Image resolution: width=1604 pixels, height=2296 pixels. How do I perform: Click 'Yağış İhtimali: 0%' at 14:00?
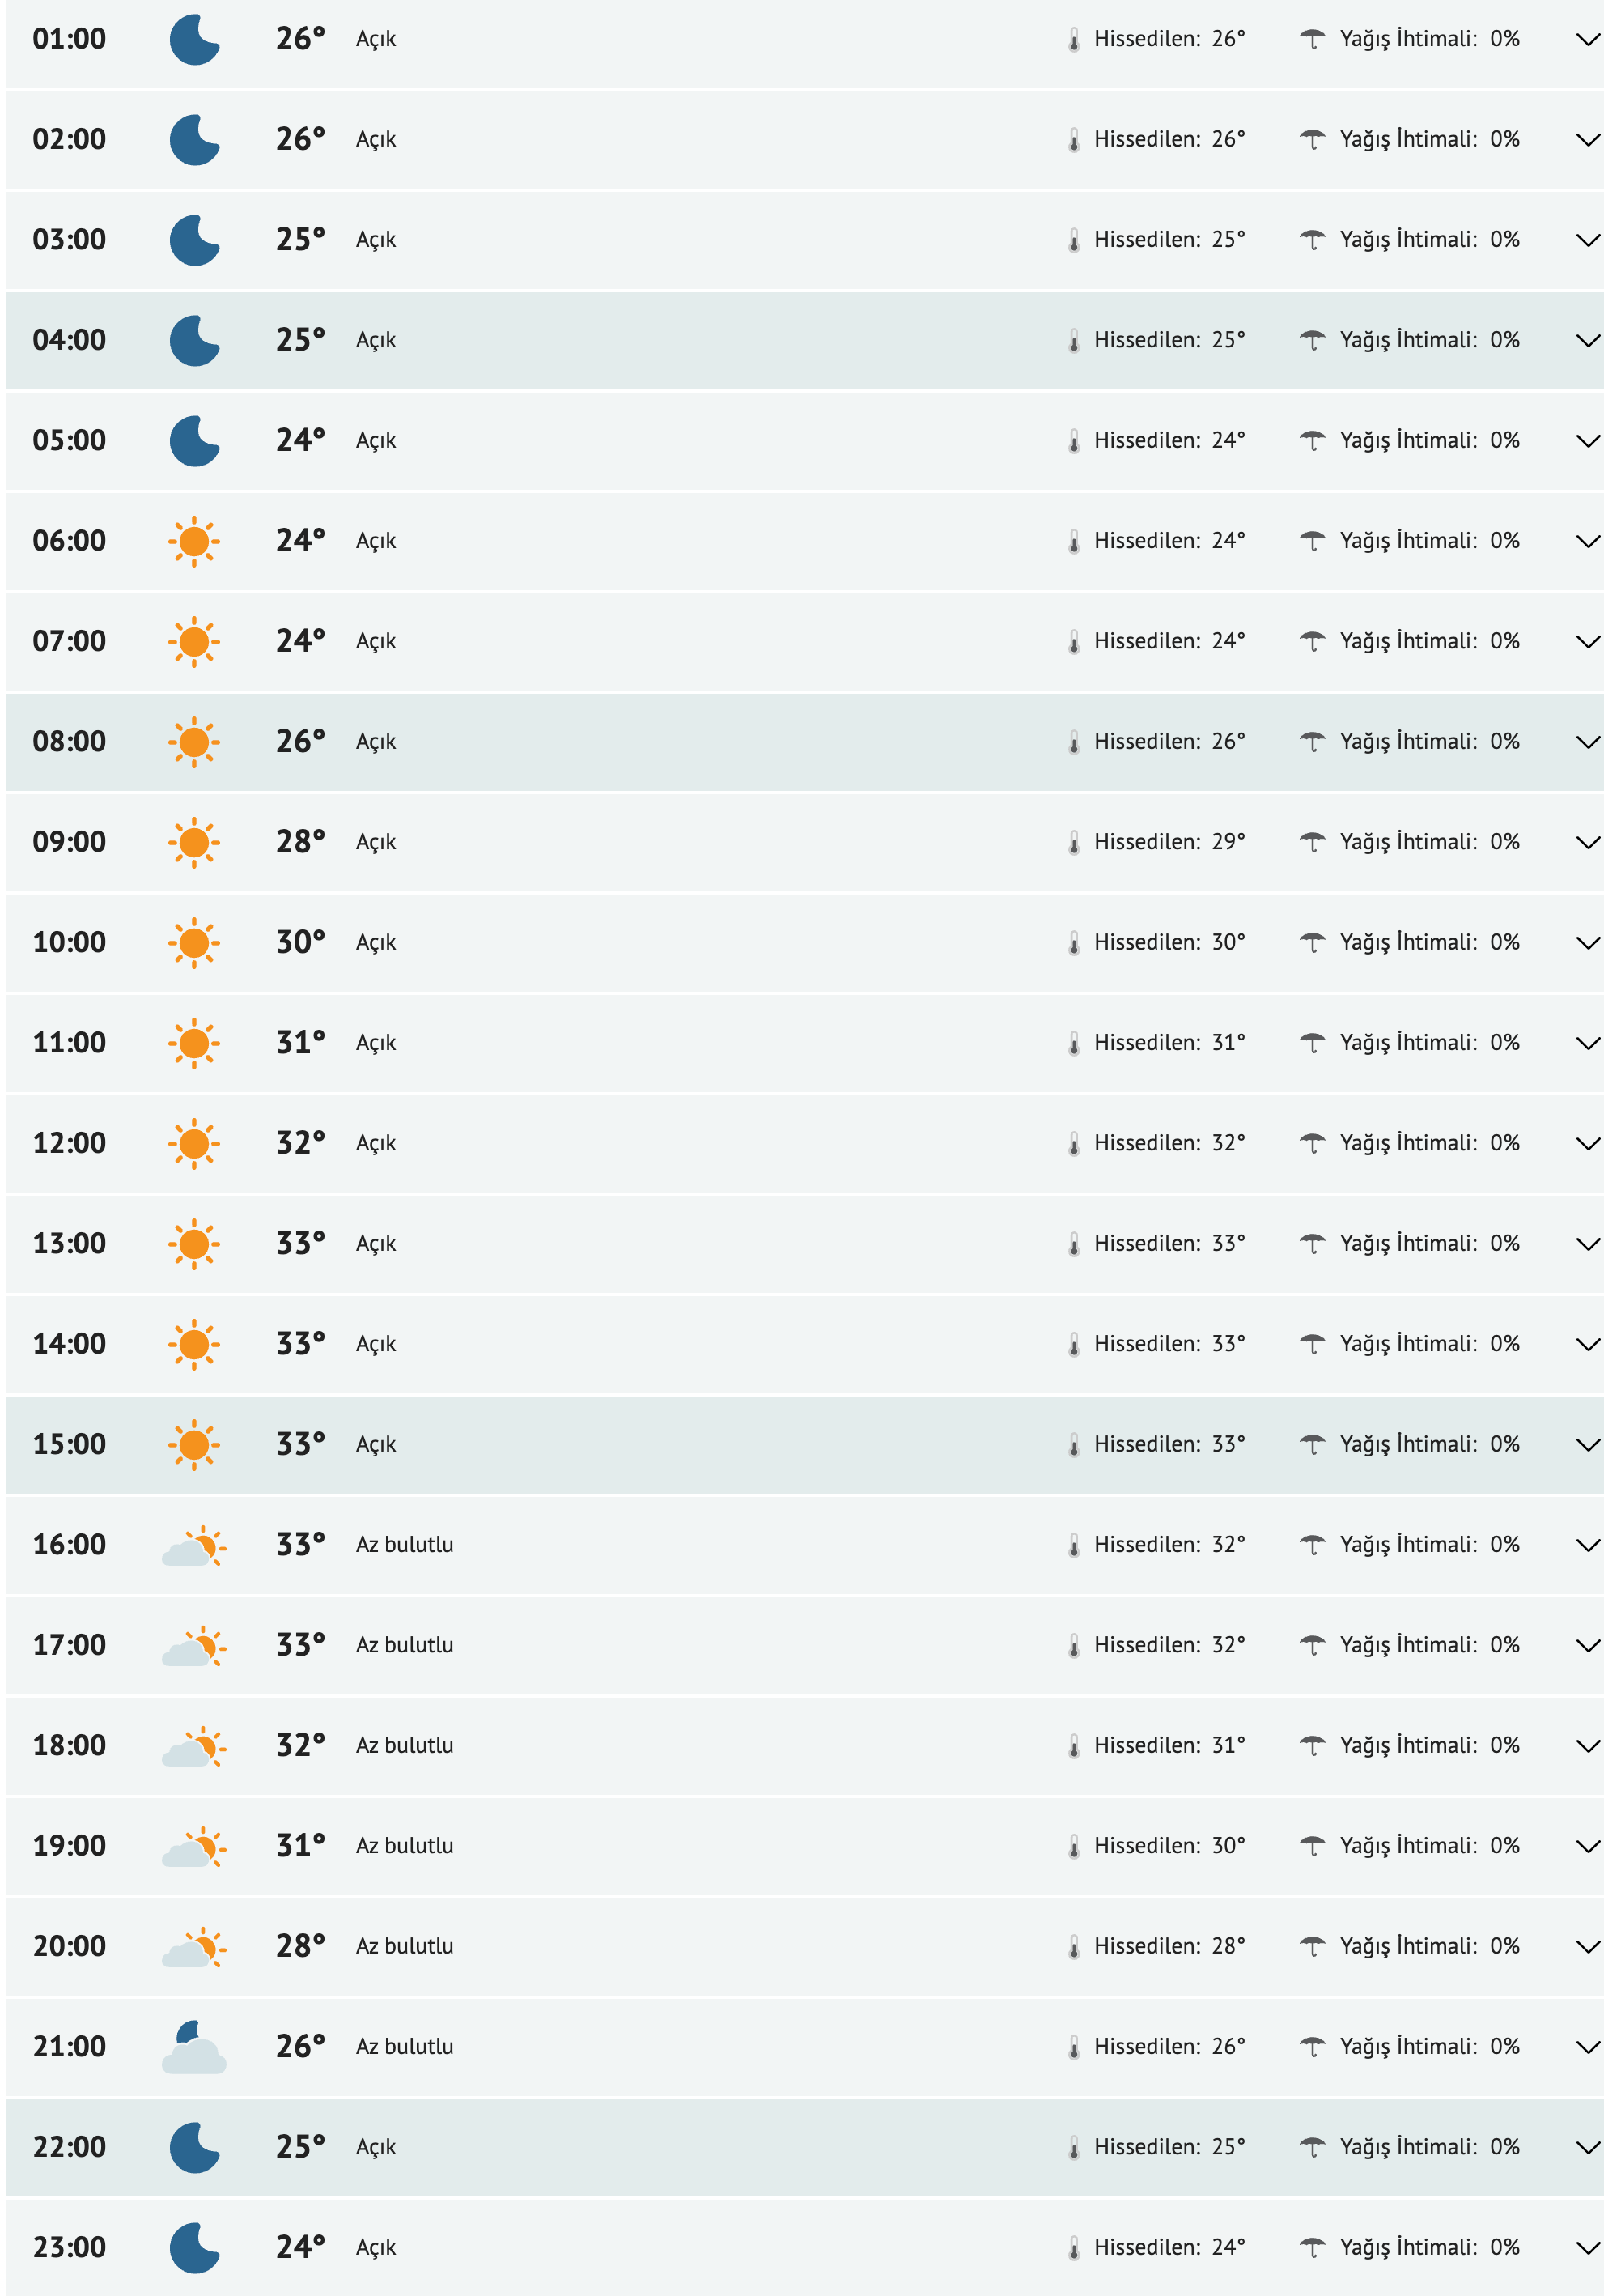pyautogui.click(x=1429, y=1344)
